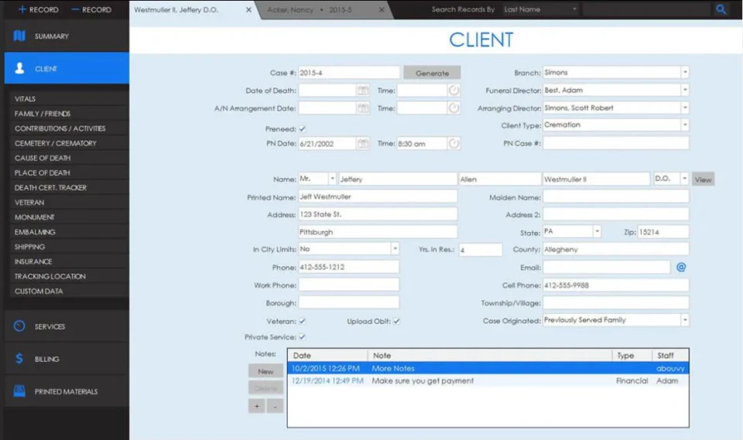Open Custom Data page
This screenshot has width=743, height=440.
click(69, 291)
